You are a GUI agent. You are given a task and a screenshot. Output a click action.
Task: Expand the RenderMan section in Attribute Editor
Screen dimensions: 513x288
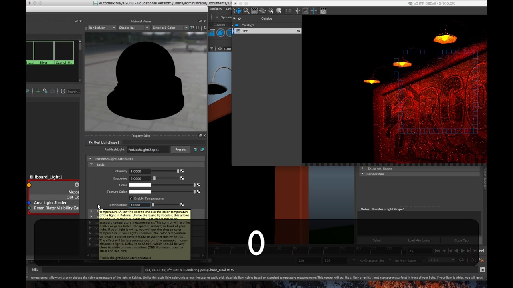point(362,174)
